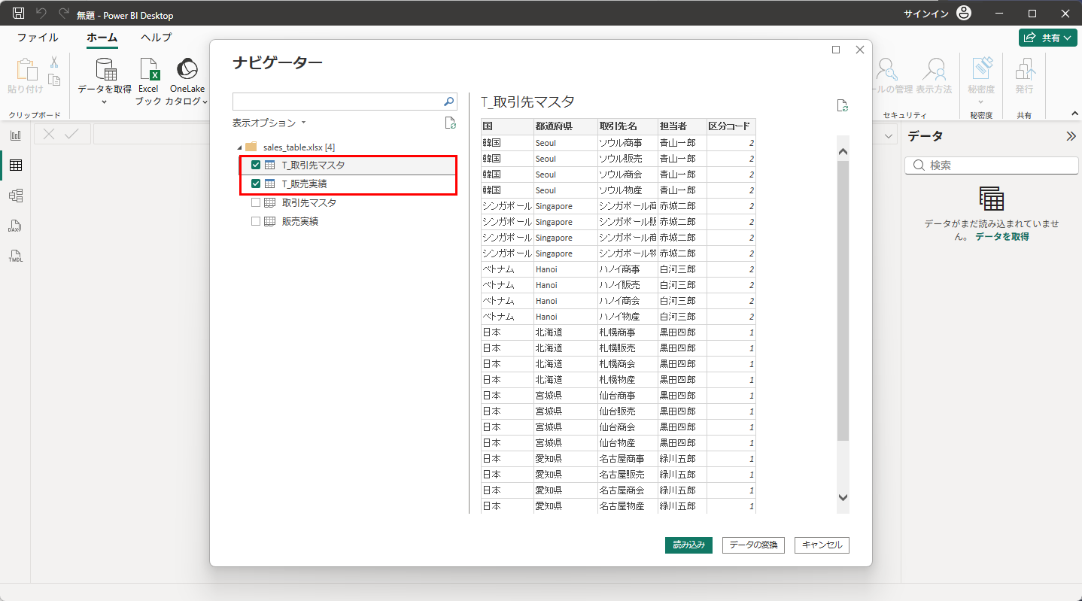Click the preview vertical scrollbar thumb
The image size is (1082, 601).
point(843,300)
